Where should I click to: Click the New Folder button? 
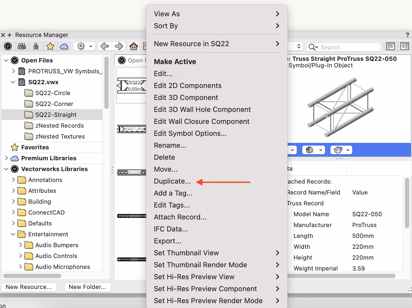(x=88, y=287)
